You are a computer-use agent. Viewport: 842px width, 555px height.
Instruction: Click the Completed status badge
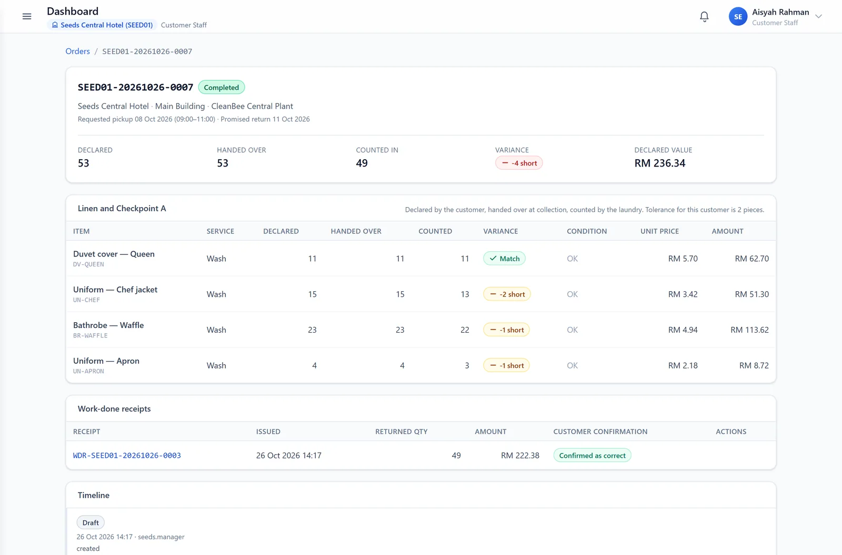point(222,87)
